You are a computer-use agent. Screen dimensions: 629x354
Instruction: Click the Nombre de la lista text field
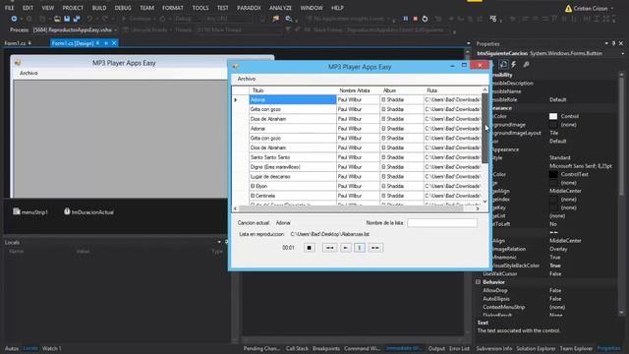(442, 223)
